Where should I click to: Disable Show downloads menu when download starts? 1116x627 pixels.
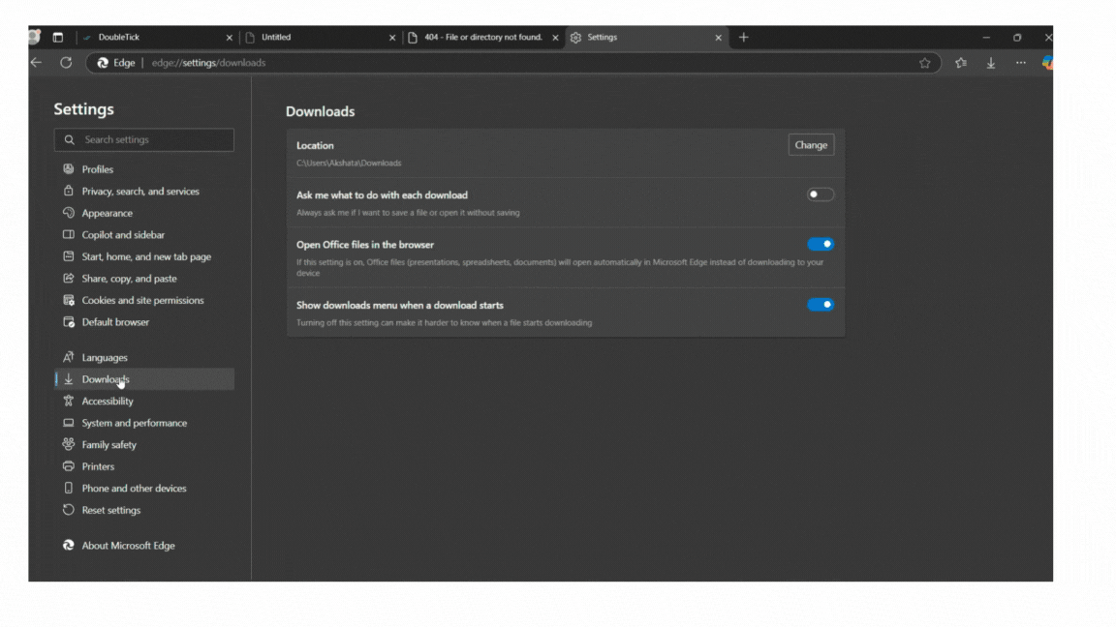point(820,305)
